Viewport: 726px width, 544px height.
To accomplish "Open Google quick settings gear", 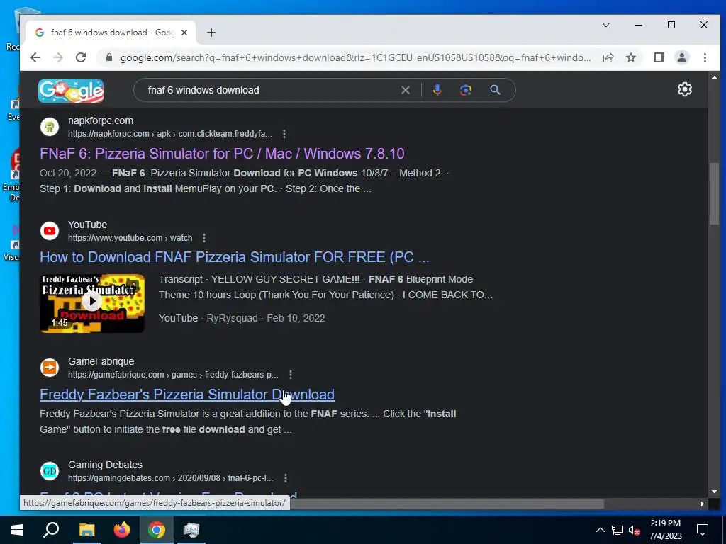I will pos(685,89).
